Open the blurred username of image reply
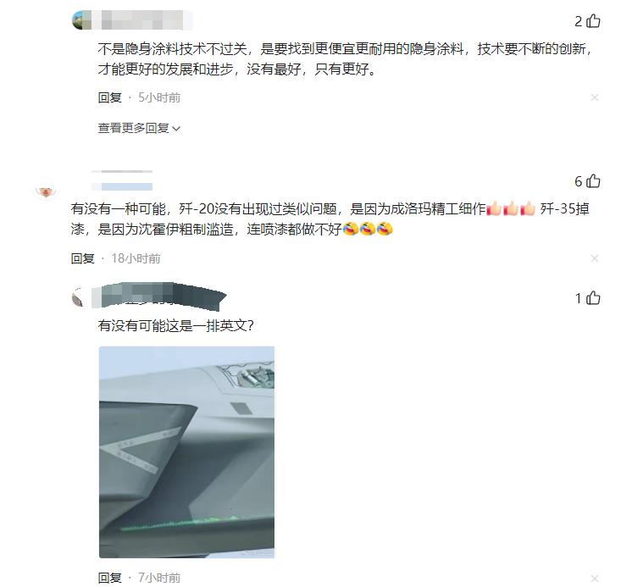The image size is (621, 587). point(158,296)
